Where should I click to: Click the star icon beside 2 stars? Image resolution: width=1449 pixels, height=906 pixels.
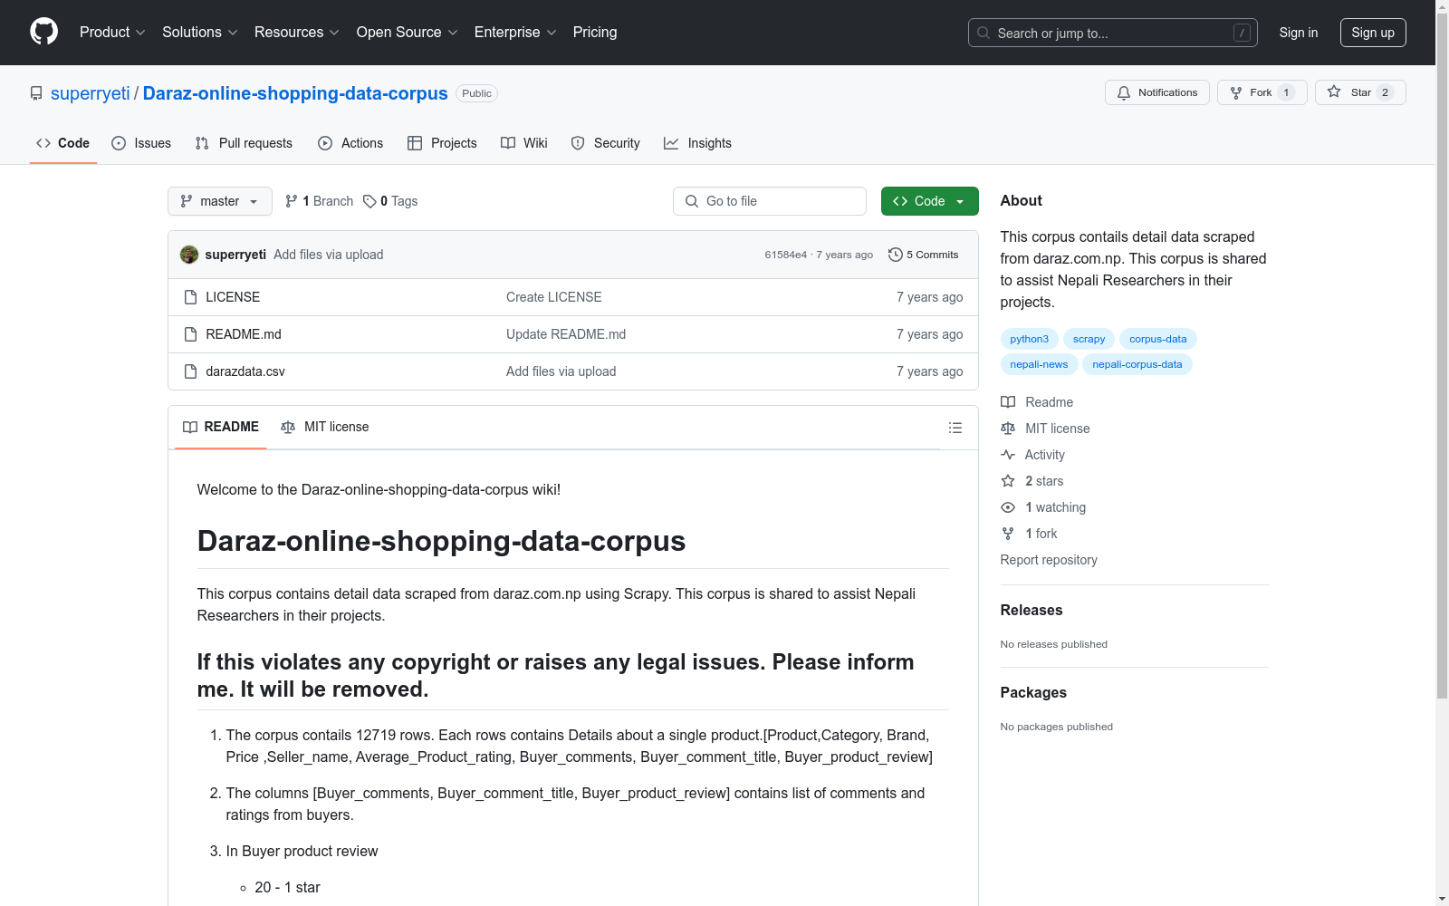[1008, 481]
